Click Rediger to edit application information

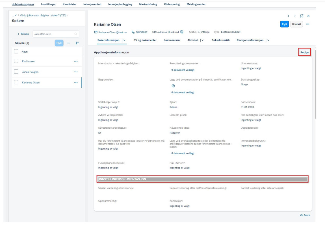point(305,52)
